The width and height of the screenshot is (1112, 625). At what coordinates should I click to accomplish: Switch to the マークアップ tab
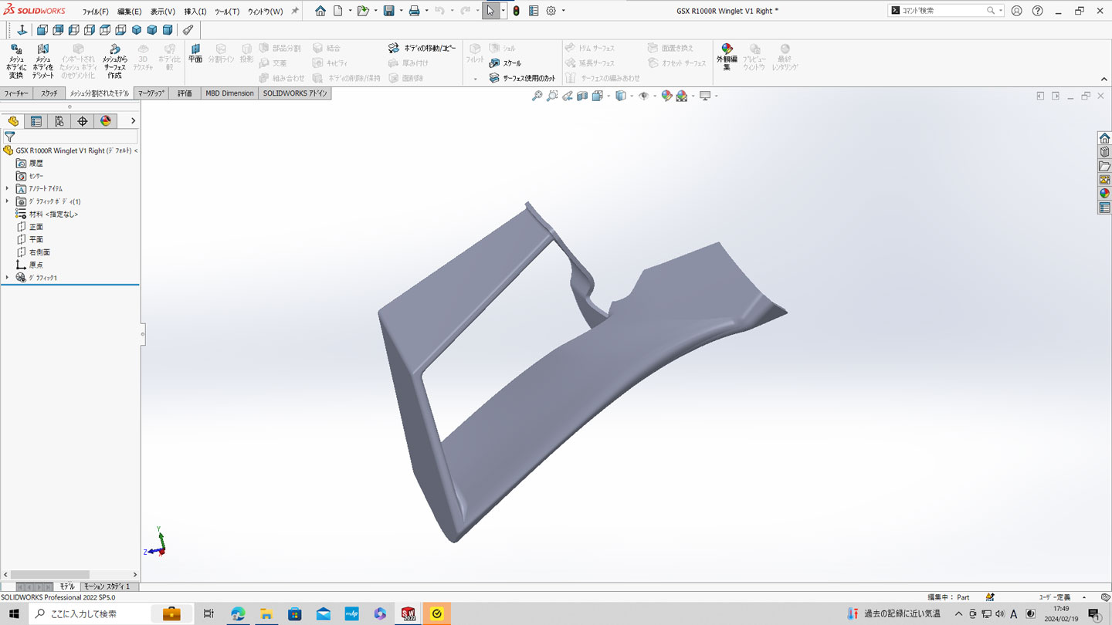point(152,93)
